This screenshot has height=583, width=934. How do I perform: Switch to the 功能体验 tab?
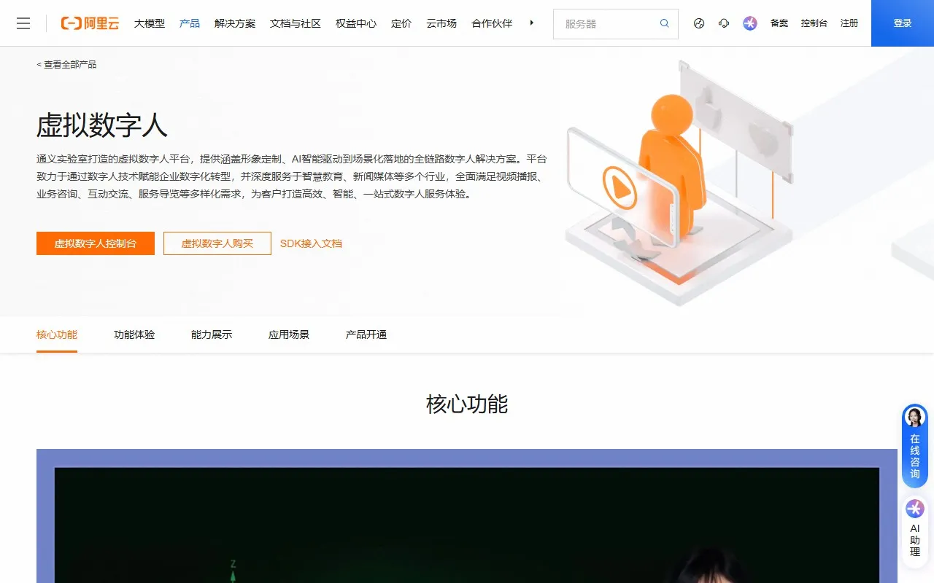134,334
